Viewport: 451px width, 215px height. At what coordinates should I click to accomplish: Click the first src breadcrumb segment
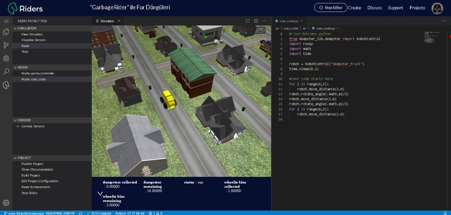coord(277,29)
